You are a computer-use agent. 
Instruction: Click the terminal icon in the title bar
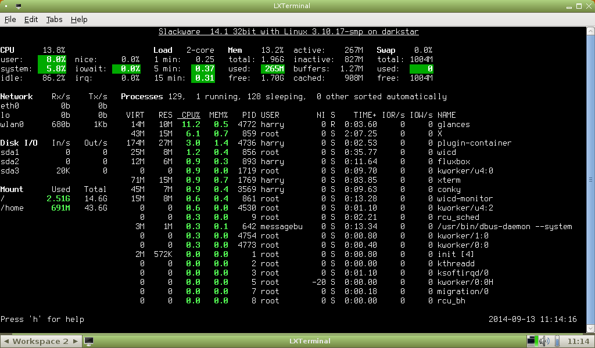[x=18, y=6]
